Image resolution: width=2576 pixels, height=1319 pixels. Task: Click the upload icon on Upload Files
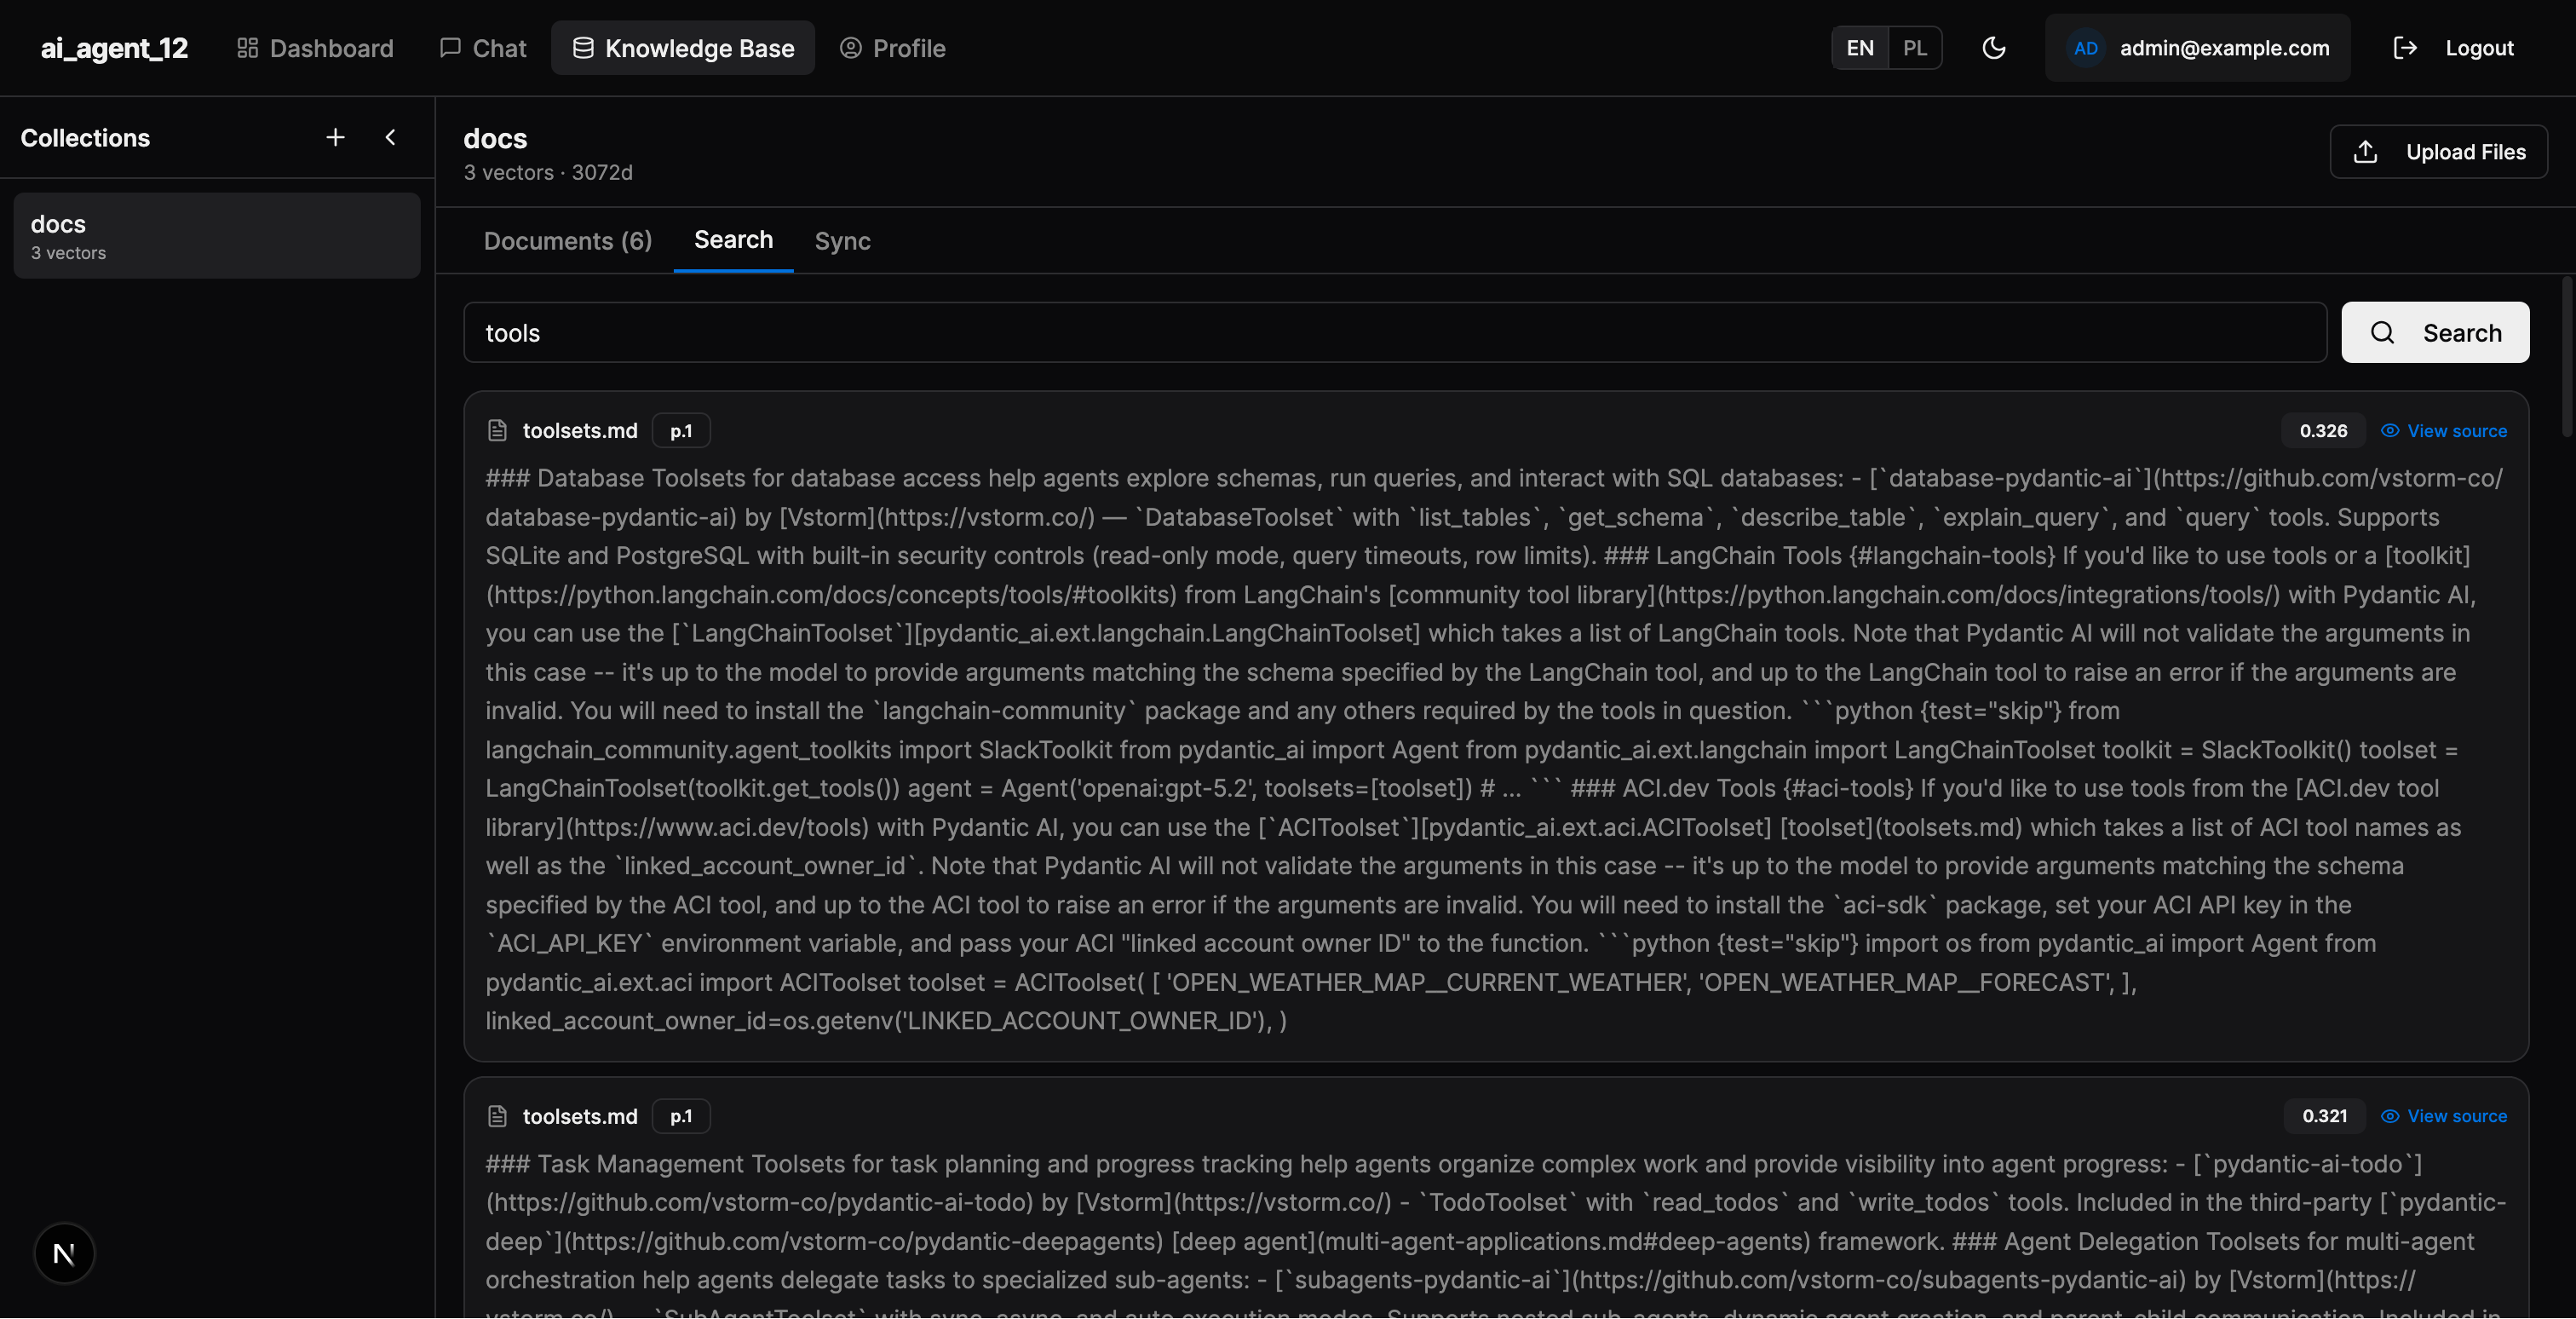click(x=2365, y=151)
